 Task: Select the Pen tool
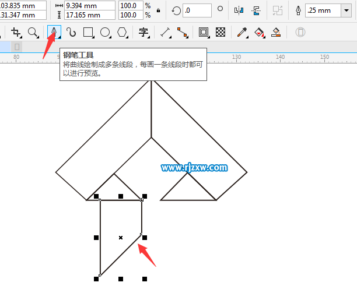pyautogui.click(x=54, y=32)
